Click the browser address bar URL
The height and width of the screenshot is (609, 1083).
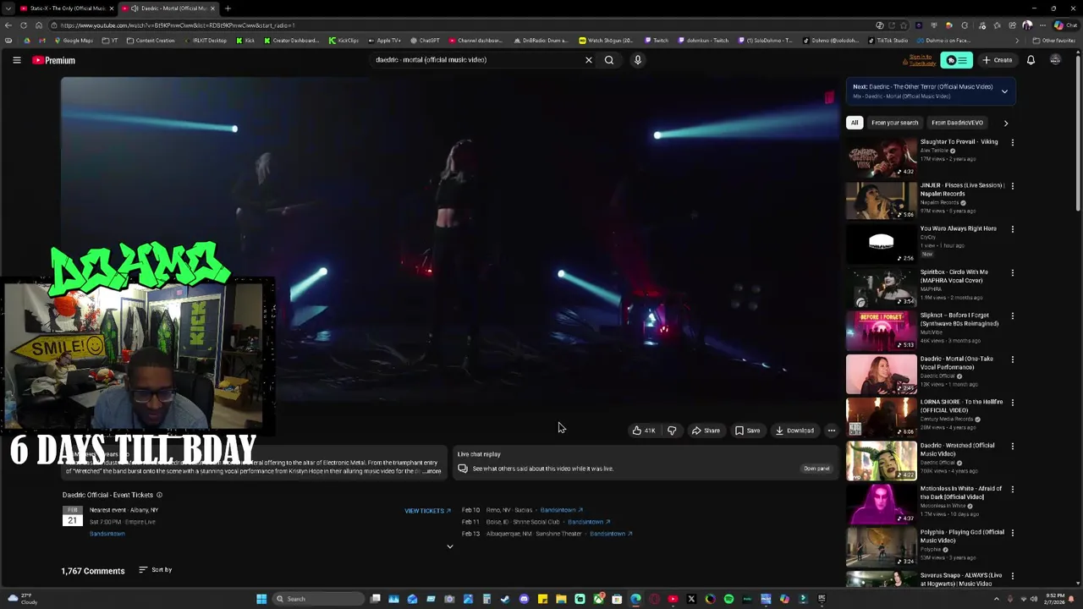[178, 25]
